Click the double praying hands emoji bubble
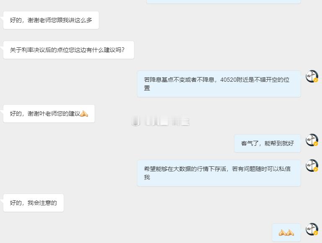 286,233
